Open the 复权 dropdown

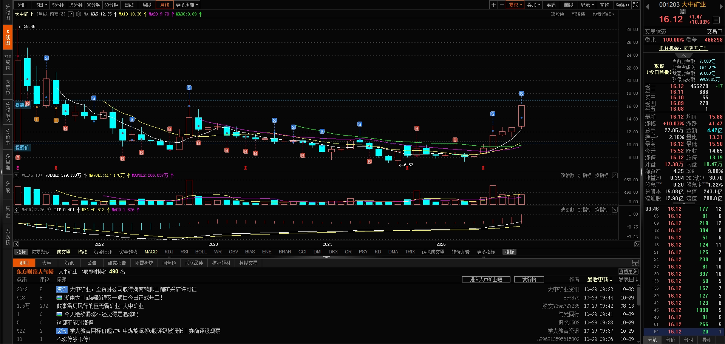515,5
